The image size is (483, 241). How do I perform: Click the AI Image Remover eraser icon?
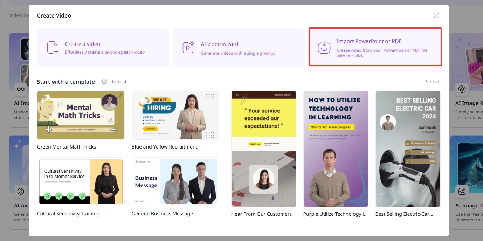tap(462, 89)
